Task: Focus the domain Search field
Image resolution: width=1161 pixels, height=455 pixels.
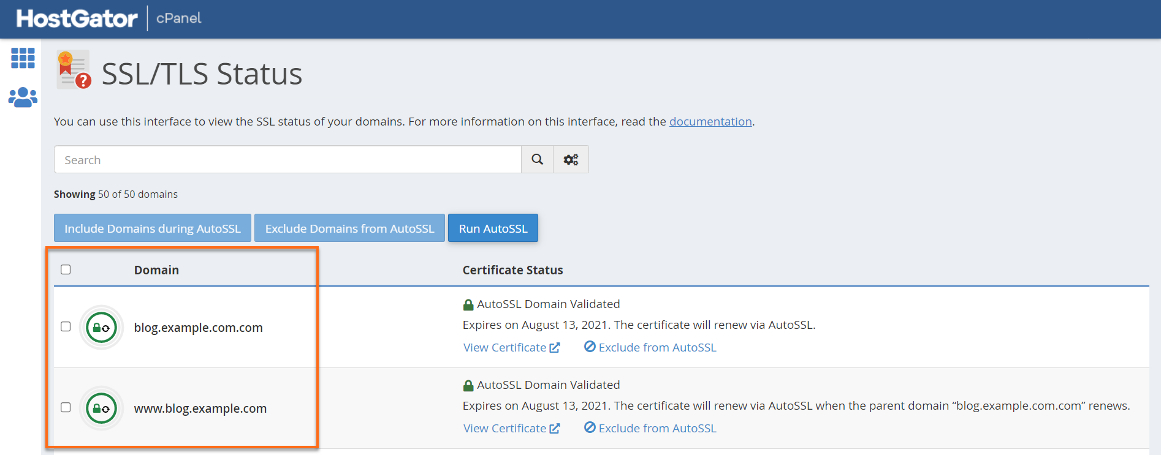Action: click(287, 159)
